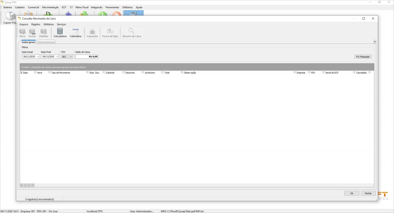Switch to the Filtros Adicionais tab
The width and height of the screenshot is (394, 213).
click(x=46, y=42)
